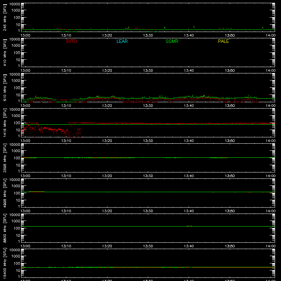The height and width of the screenshot is (281, 281).
Task: Click the 13:10 tick under the 245 MHz panel
Action: [66, 35]
